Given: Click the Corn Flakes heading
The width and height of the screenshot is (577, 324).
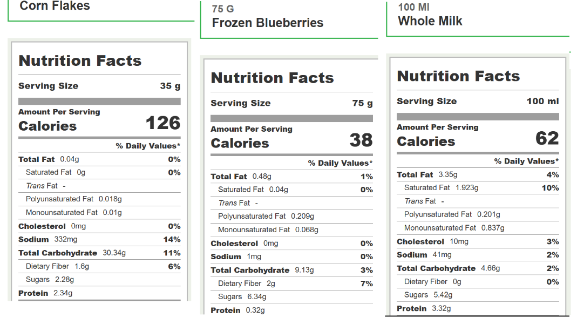Looking at the screenshot, I should coord(55,6).
